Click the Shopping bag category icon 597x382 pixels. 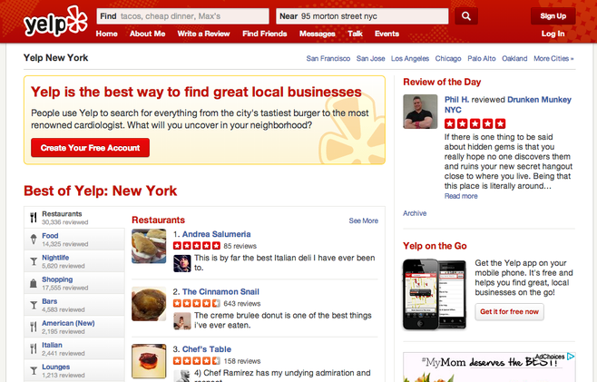34,283
